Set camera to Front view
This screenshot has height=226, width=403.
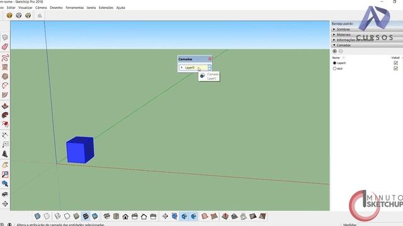point(125,216)
